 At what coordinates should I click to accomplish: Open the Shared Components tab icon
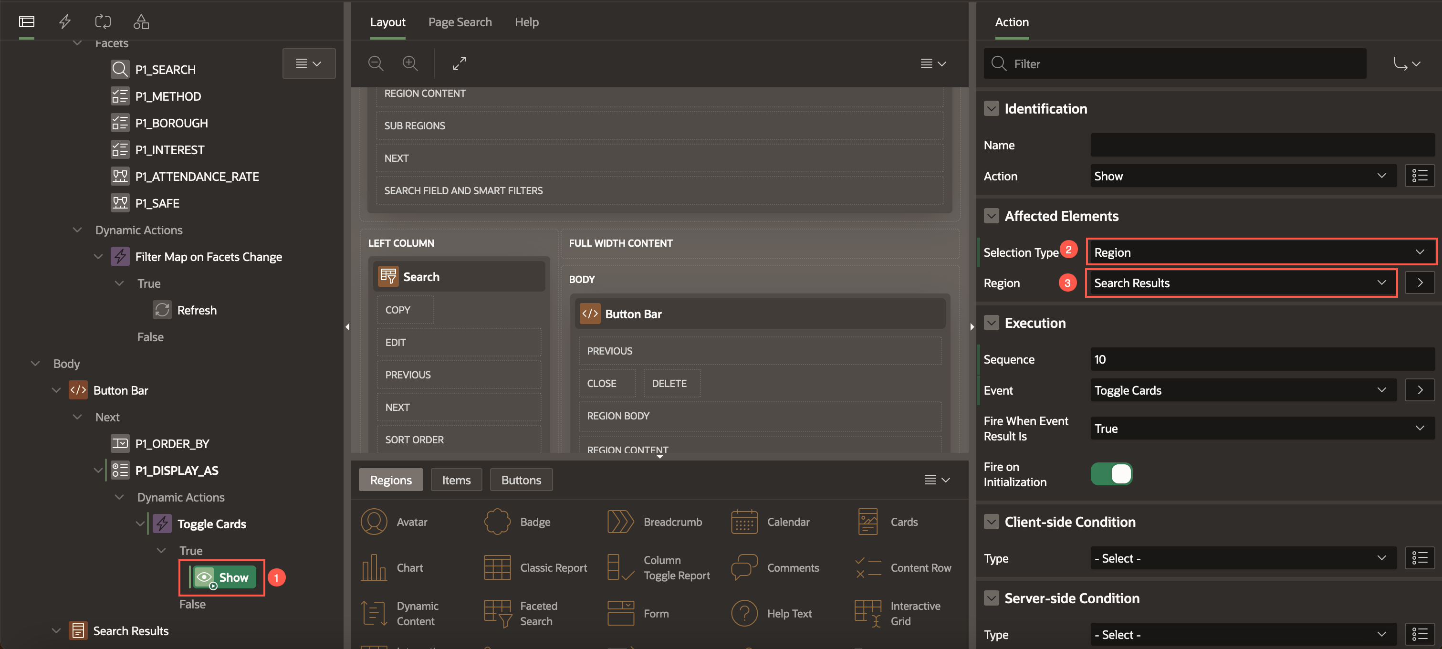pyautogui.click(x=141, y=21)
